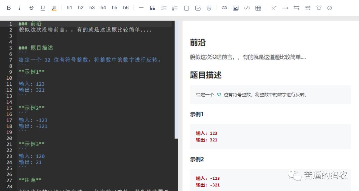Click the 示例2 heading in the preview
359x191 pixels.
[197, 159]
